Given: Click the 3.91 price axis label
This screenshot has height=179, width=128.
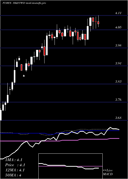Looking at the screenshot, I should click(118, 63).
